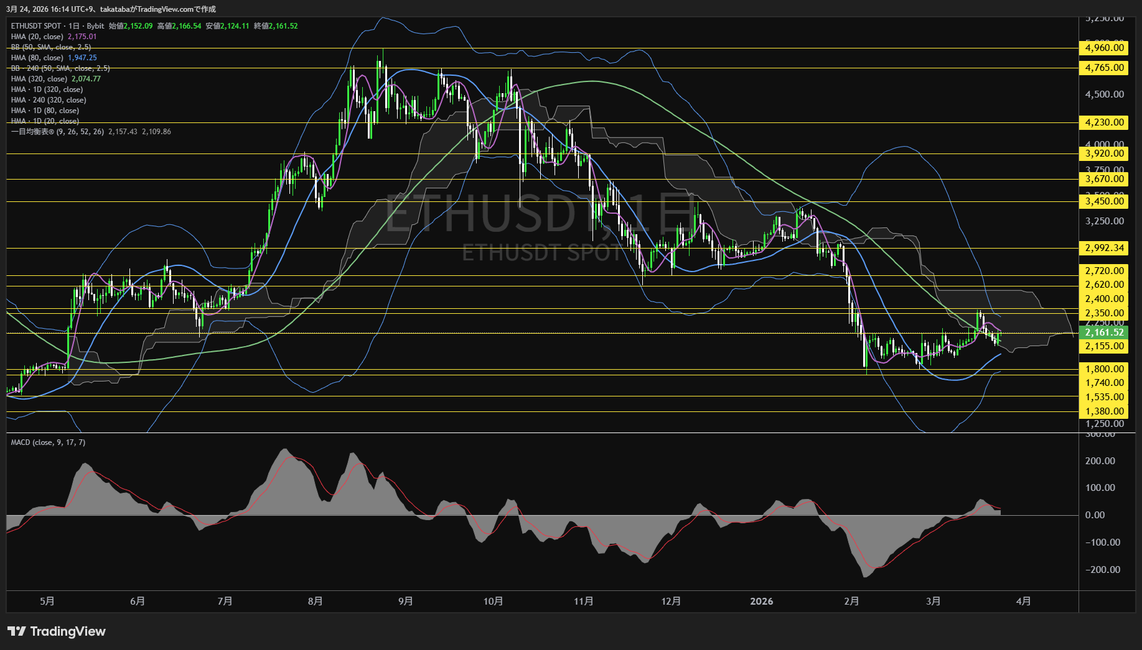Select the 2,992.34 yellow price level label
This screenshot has width=1142, height=650.
coord(1104,248)
